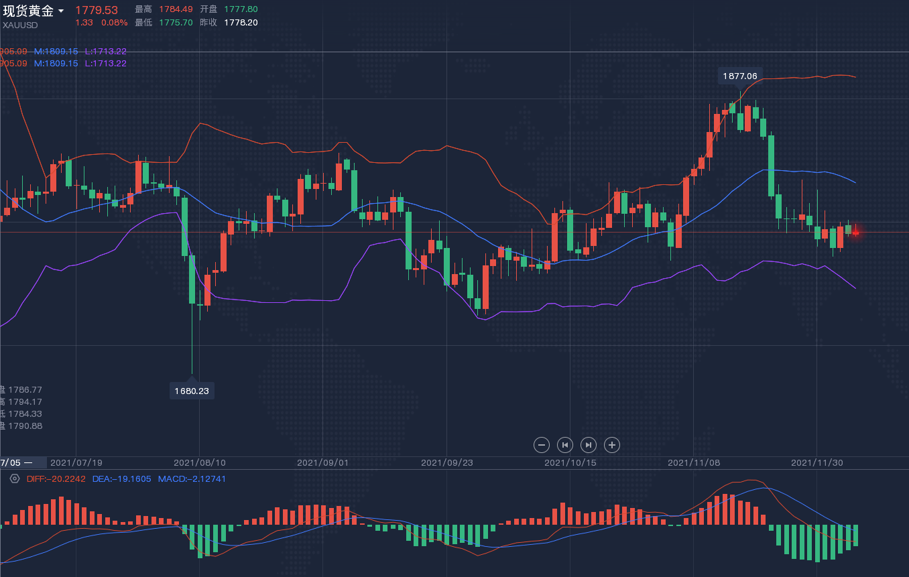This screenshot has height=577, width=909.
Task: Click the 1877.06 high price label
Action: click(739, 76)
